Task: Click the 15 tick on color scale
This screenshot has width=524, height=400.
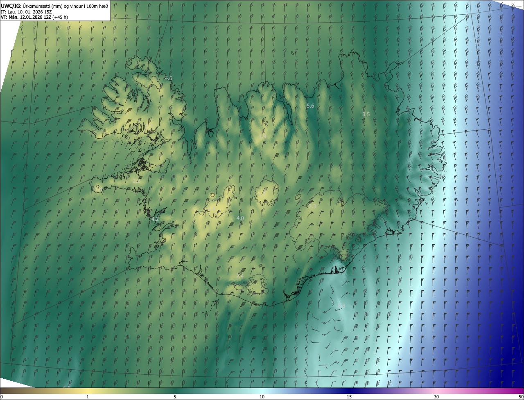Action: coord(349,397)
